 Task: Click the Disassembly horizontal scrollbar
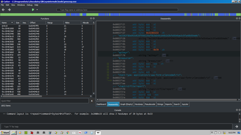coord(168,100)
